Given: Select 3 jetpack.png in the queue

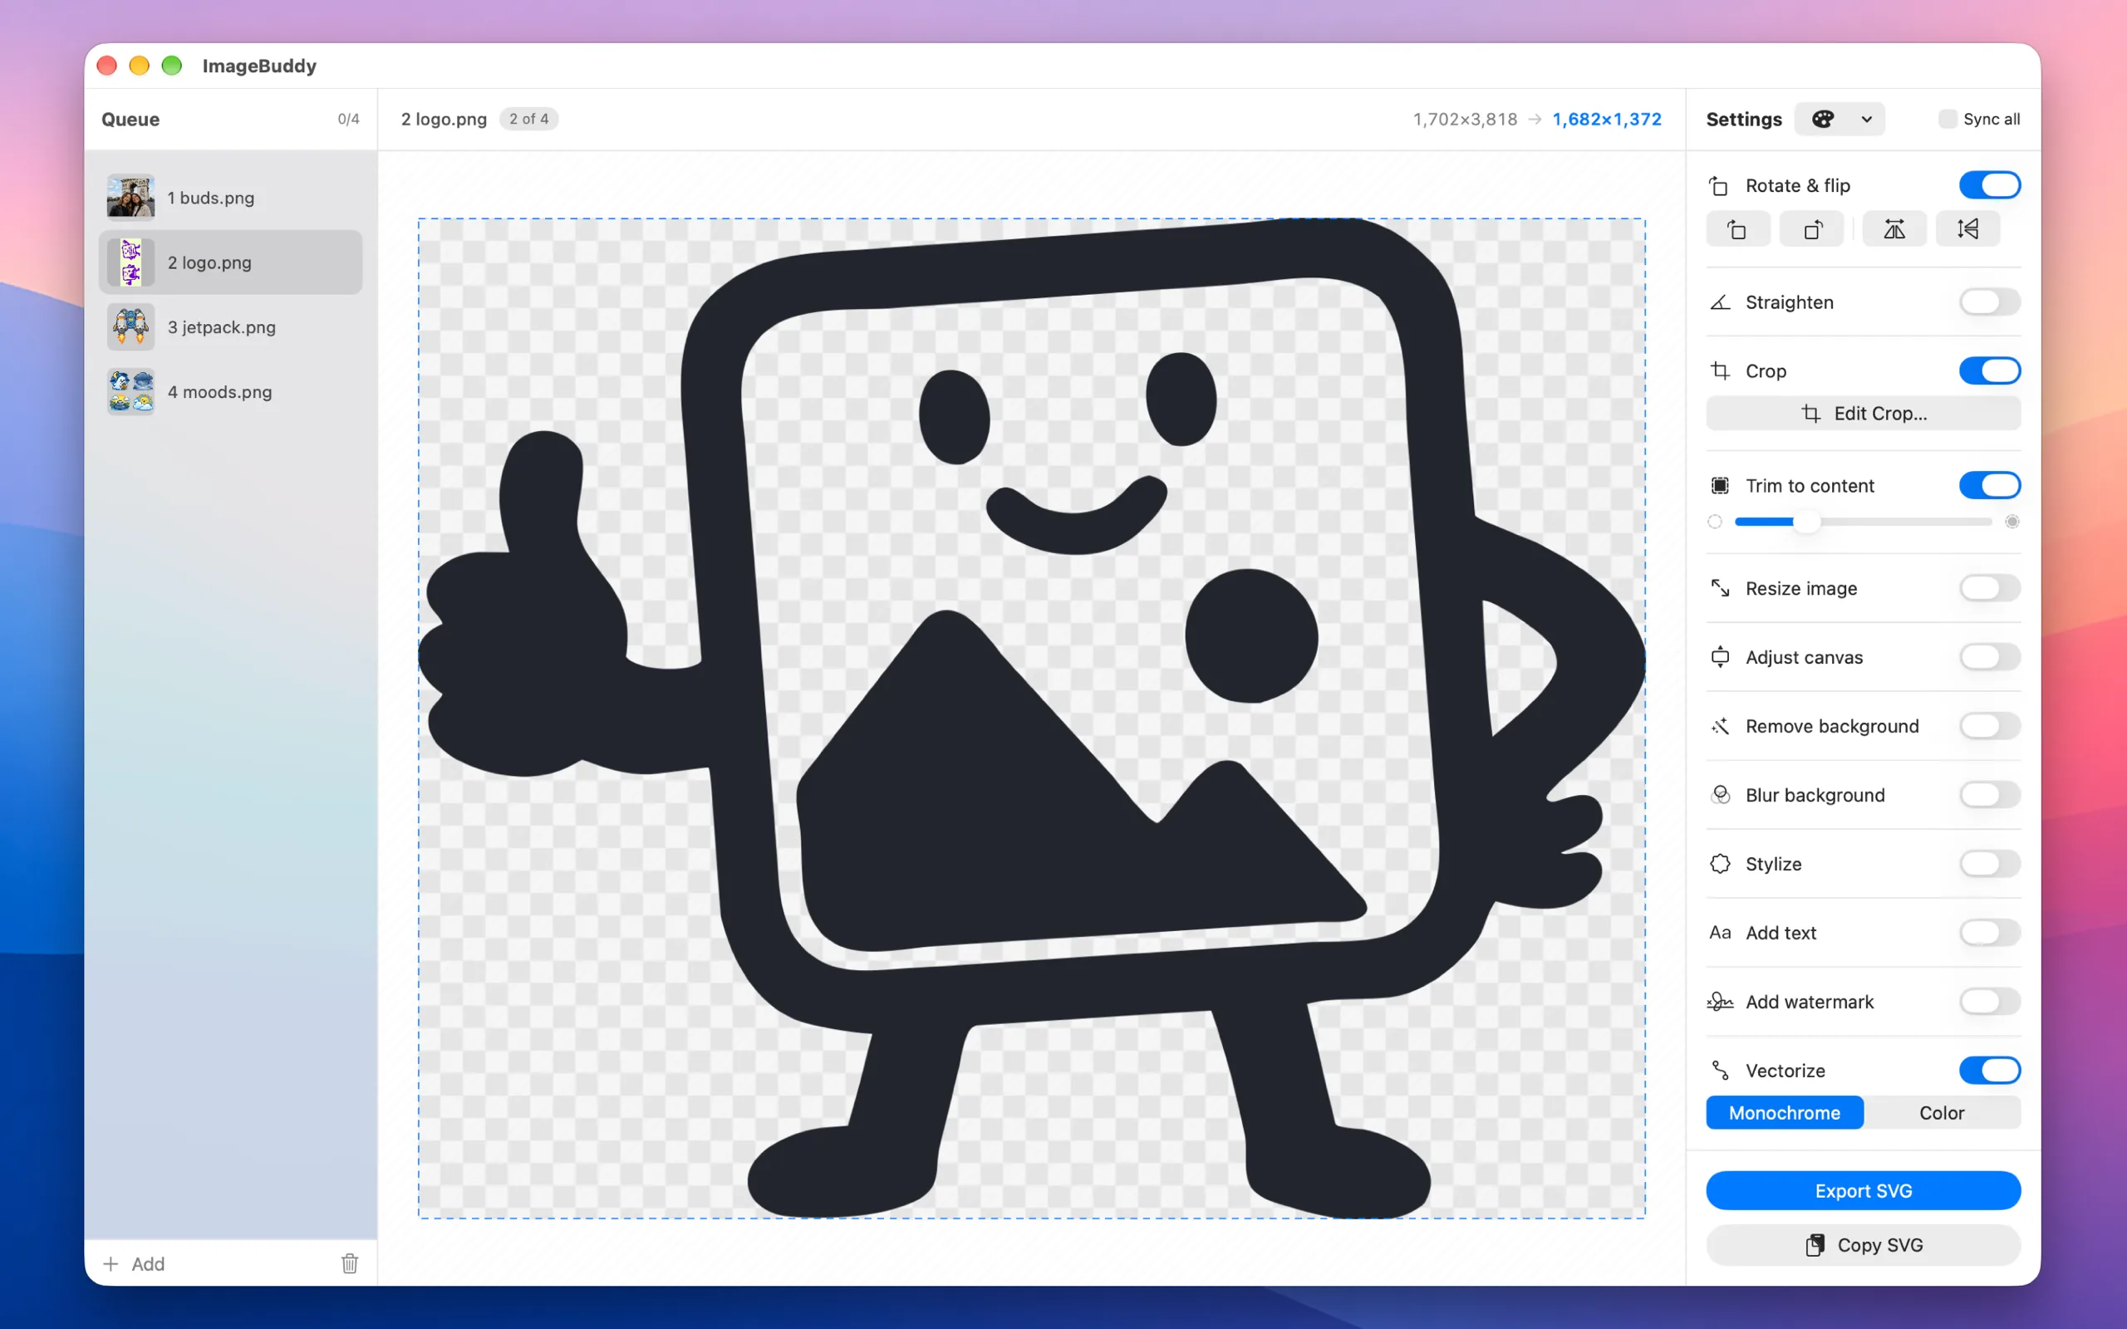Looking at the screenshot, I should (x=231, y=327).
